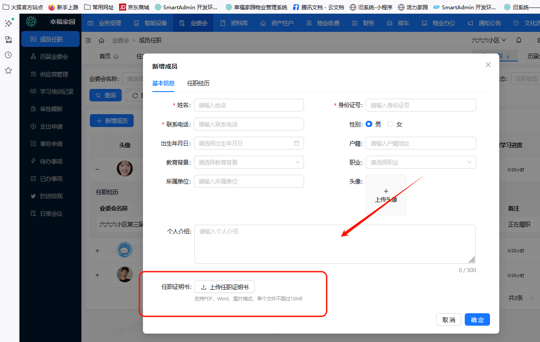Select the 男 gender radio button

[x=369, y=124]
